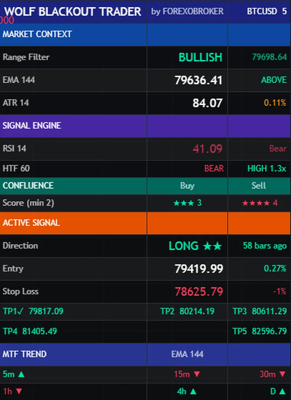Click the WOLF BLACKOUT TRADER title

(x=73, y=11)
